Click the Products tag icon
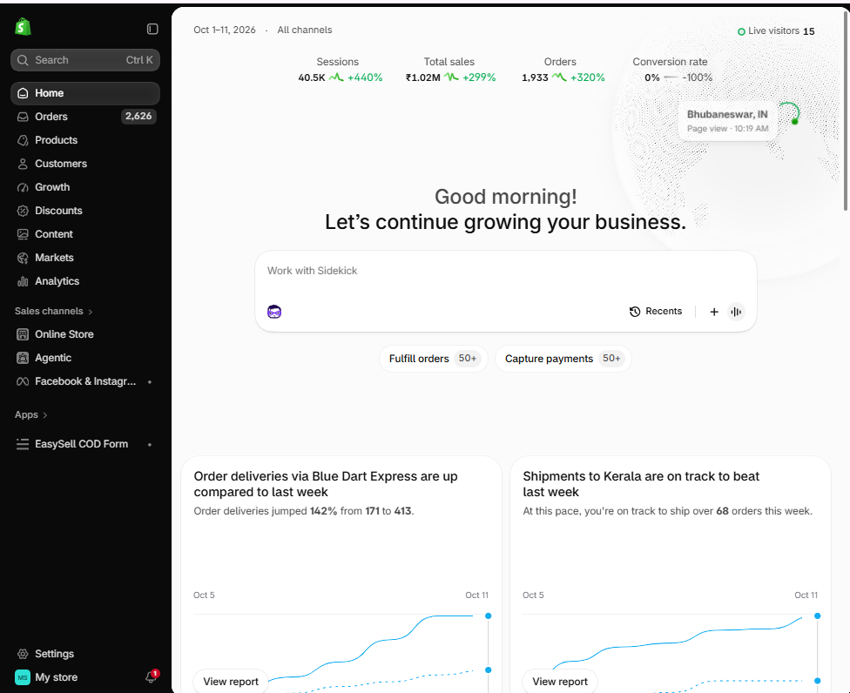The width and height of the screenshot is (850, 693). click(x=23, y=140)
